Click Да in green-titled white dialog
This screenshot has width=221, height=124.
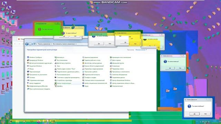click(99, 44)
